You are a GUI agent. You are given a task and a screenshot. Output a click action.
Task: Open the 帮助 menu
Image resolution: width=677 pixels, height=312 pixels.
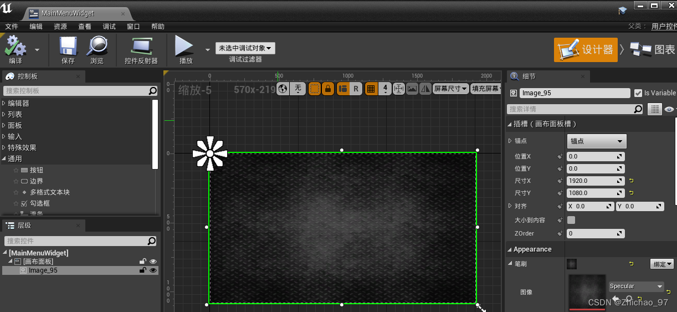(x=158, y=27)
